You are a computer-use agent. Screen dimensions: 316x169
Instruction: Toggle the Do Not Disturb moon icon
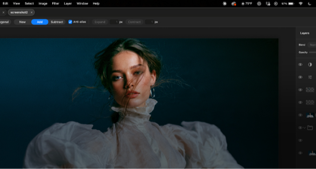coord(309,4)
